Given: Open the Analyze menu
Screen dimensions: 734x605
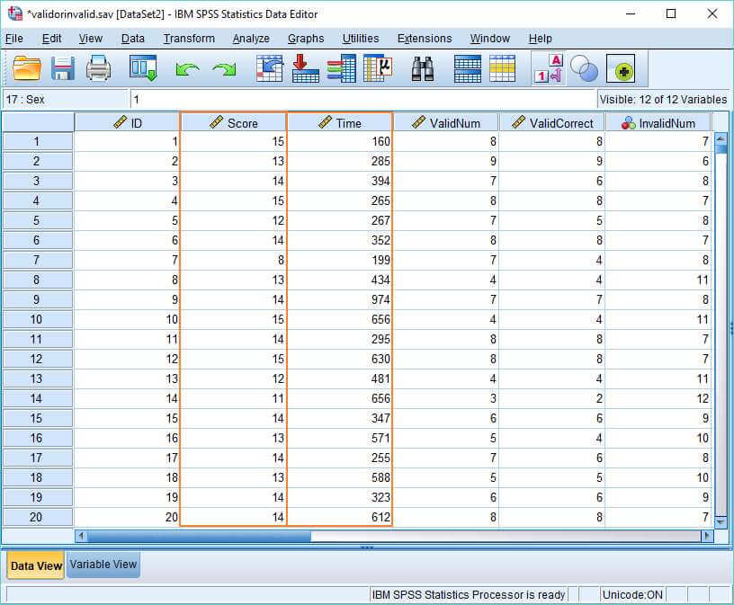Looking at the screenshot, I should coord(251,39).
